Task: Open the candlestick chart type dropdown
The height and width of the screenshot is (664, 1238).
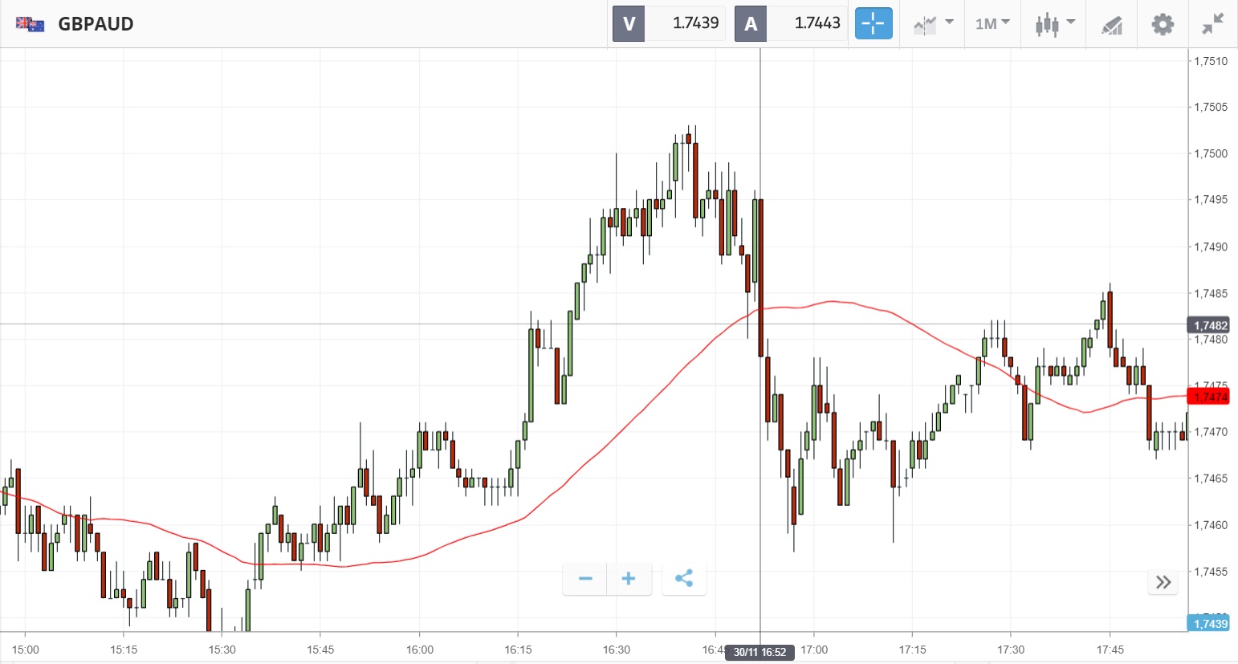Action: click(1054, 24)
